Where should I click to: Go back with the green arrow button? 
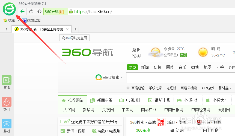click(x=22, y=11)
